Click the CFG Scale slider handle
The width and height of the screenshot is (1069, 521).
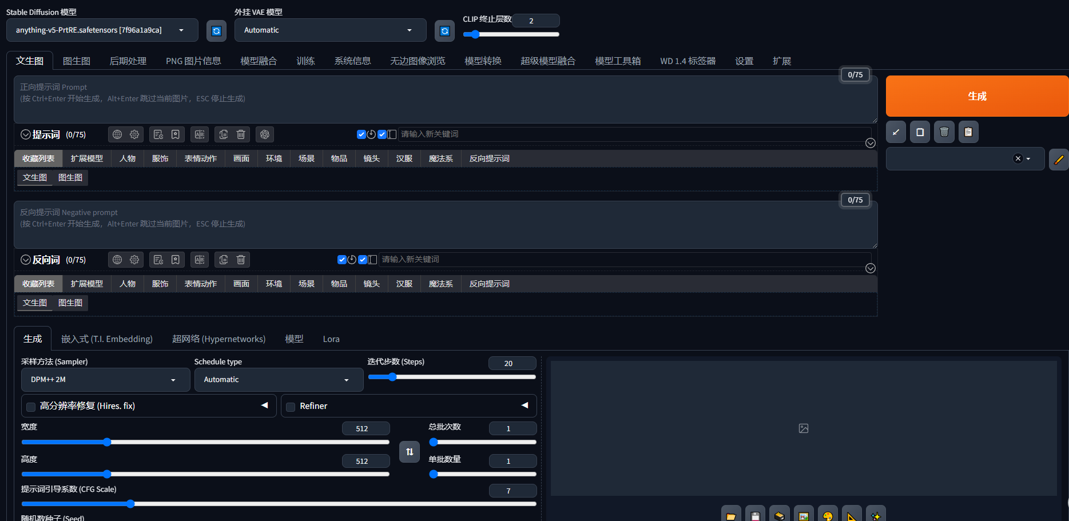[x=130, y=504]
